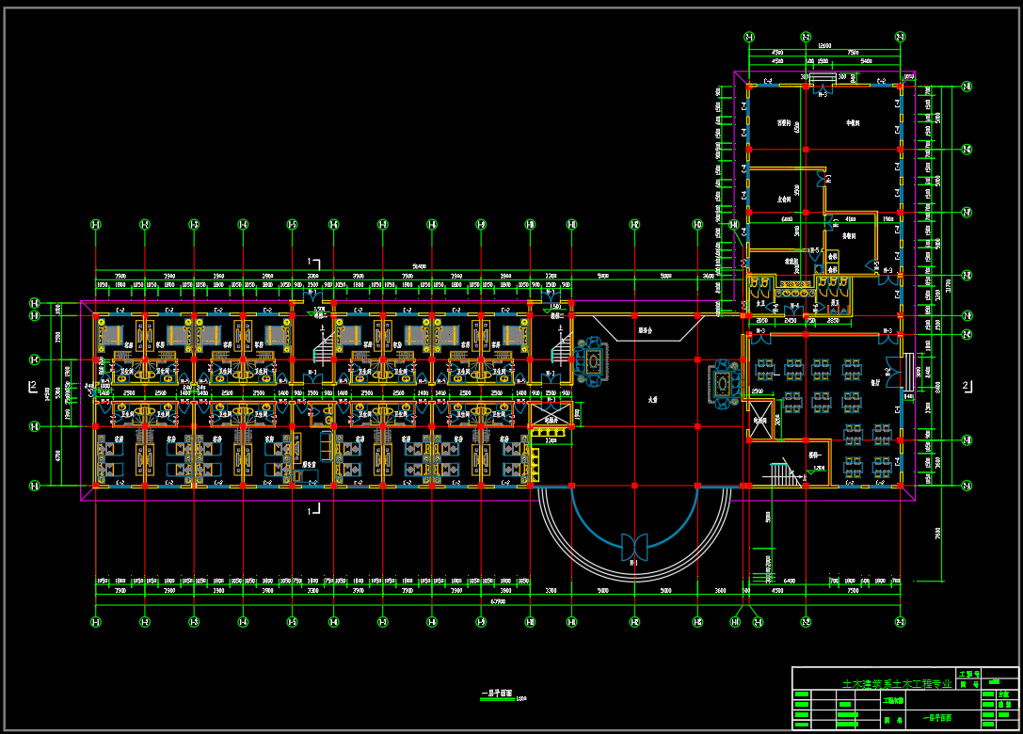The height and width of the screenshot is (734, 1023).
Task: Click the M-1 double door at curved entrance
Action: point(633,545)
